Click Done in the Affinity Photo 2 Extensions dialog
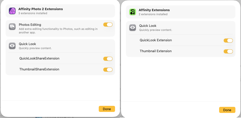The width and height of the screenshot is (241, 118). click(x=107, y=109)
